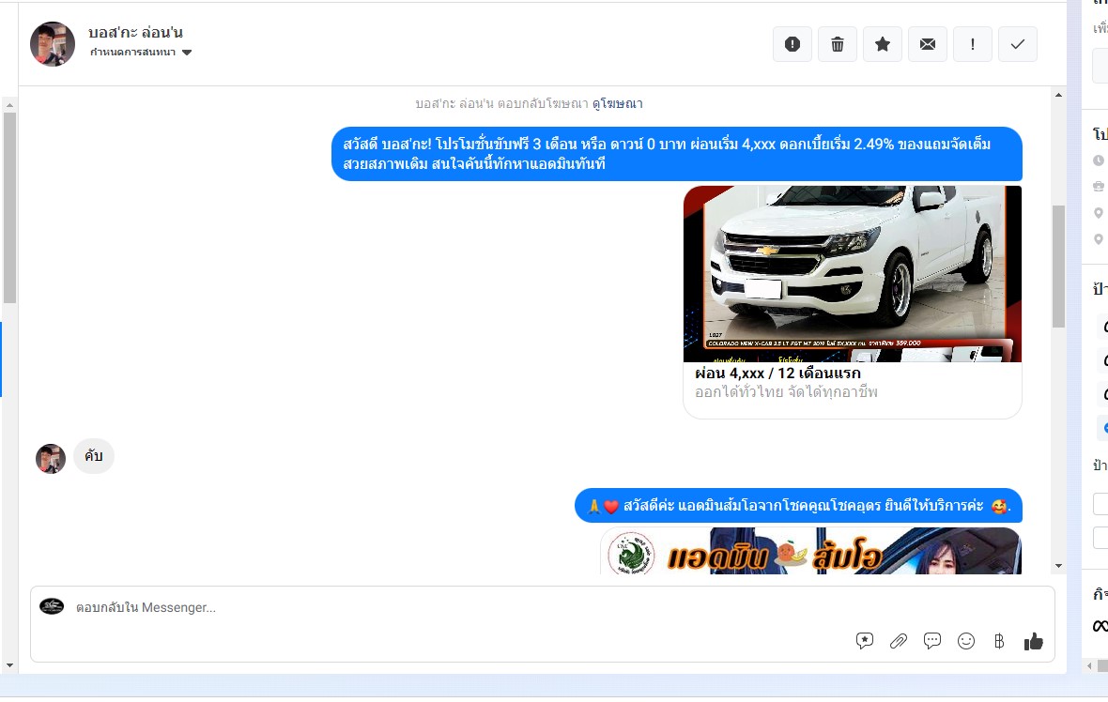Viewport: 1108px width, 702px height.
Task: Flag conversation as priority with exclamation mark
Action: point(973,44)
